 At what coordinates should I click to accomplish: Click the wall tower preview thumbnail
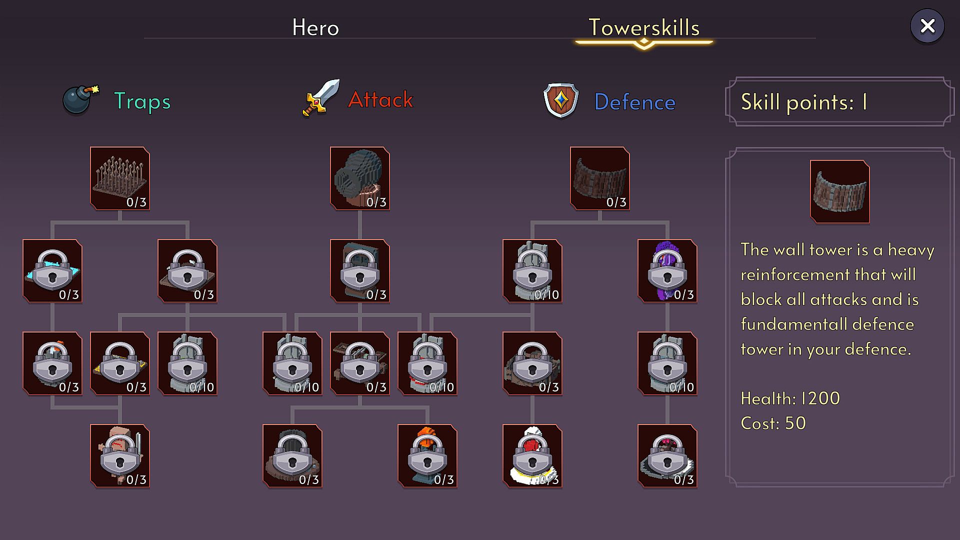pyautogui.click(x=840, y=192)
